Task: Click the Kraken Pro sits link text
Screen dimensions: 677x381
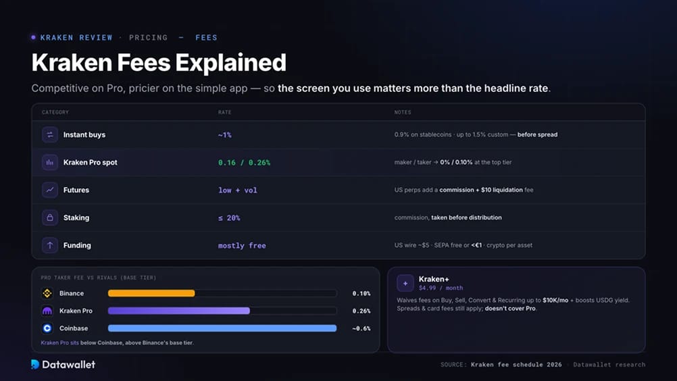Action: [x=59, y=342]
